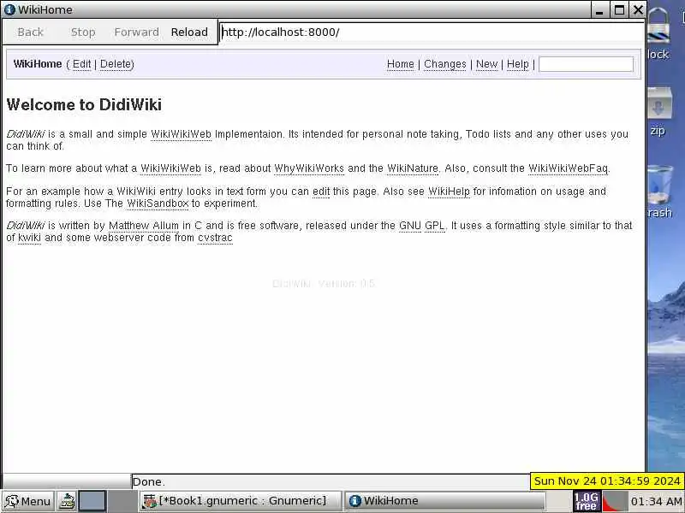The height and width of the screenshot is (513, 685).
Task: Switch to the second (gray) workspace in the pager
Action: (x=121, y=501)
